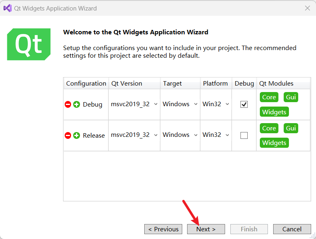
Task: Duplicate Release row using its green plus icon
Action: coord(76,136)
